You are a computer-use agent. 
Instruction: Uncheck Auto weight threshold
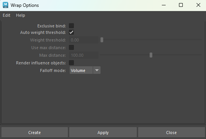pyautogui.click(x=71, y=32)
